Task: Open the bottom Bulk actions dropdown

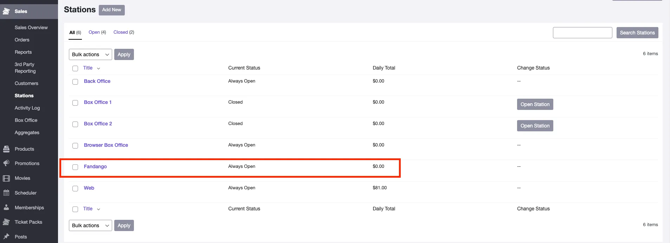Action: tap(90, 225)
